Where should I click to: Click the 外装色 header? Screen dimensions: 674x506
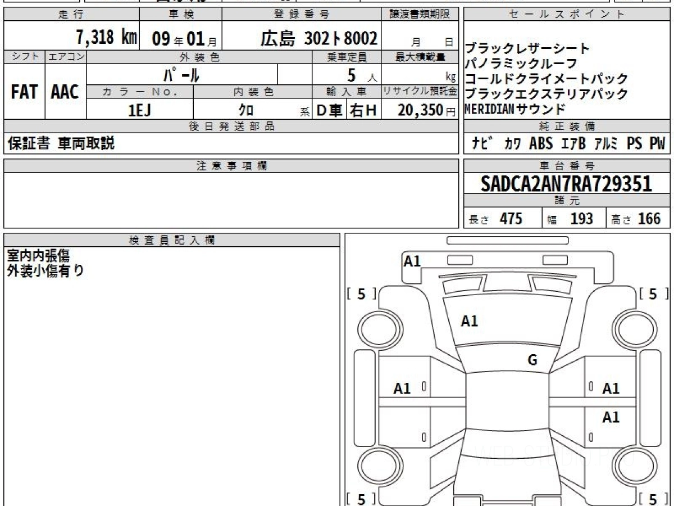(199, 57)
